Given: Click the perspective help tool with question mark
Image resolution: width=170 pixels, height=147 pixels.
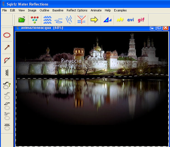Looking at the screenshot, I should click(7, 85).
